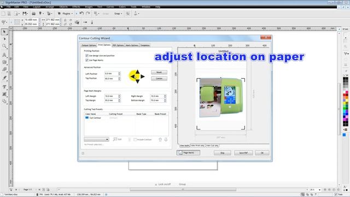Click the toolbox printer-like icon in options bar
The height and width of the screenshot is (197, 350).
click(x=77, y=22)
